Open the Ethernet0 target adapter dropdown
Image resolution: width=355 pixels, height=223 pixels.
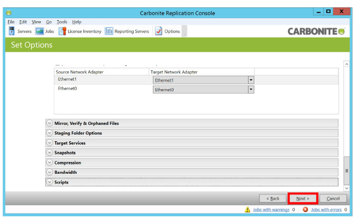tap(251, 90)
